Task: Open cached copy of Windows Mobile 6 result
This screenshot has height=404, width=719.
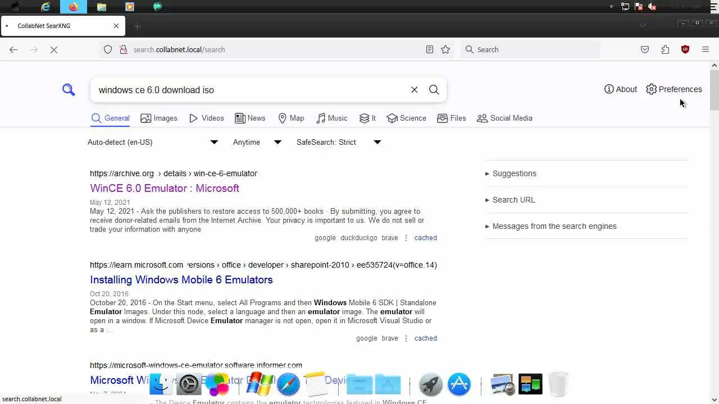Action: (425, 338)
